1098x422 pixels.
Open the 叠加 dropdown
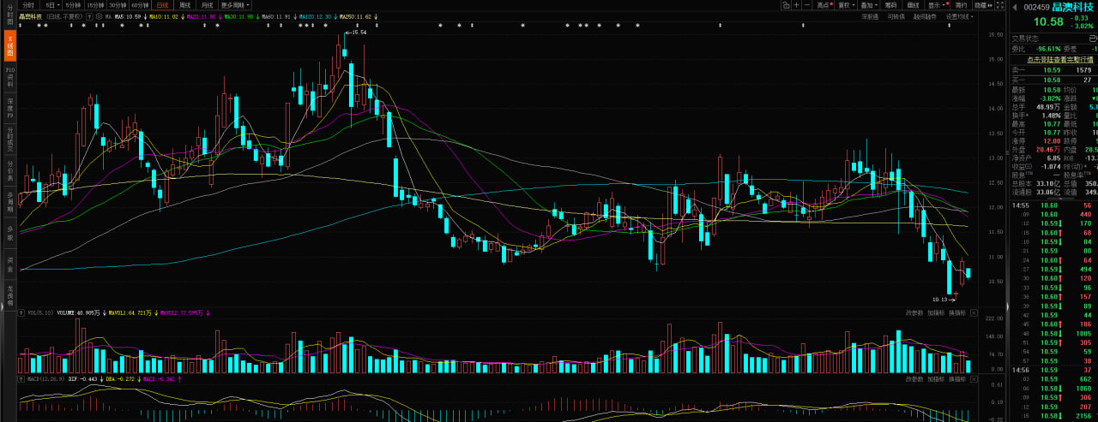point(868,5)
